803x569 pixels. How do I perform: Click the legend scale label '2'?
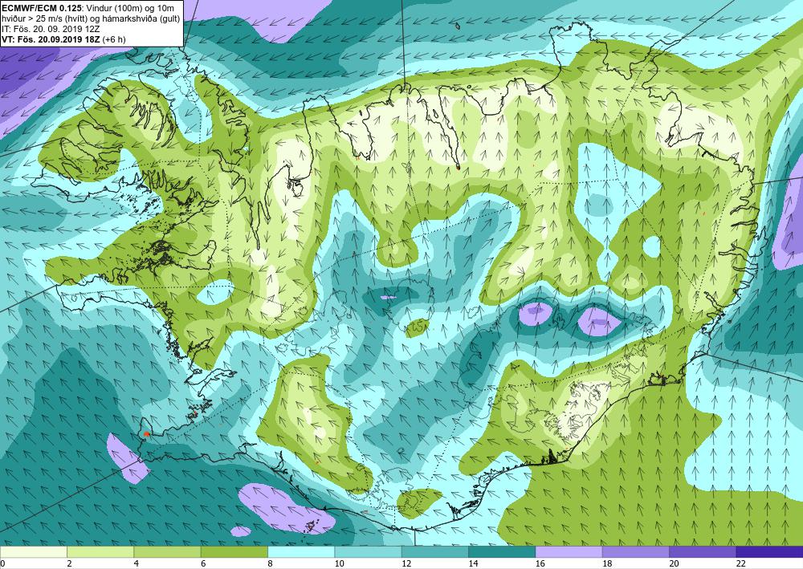tap(69, 563)
